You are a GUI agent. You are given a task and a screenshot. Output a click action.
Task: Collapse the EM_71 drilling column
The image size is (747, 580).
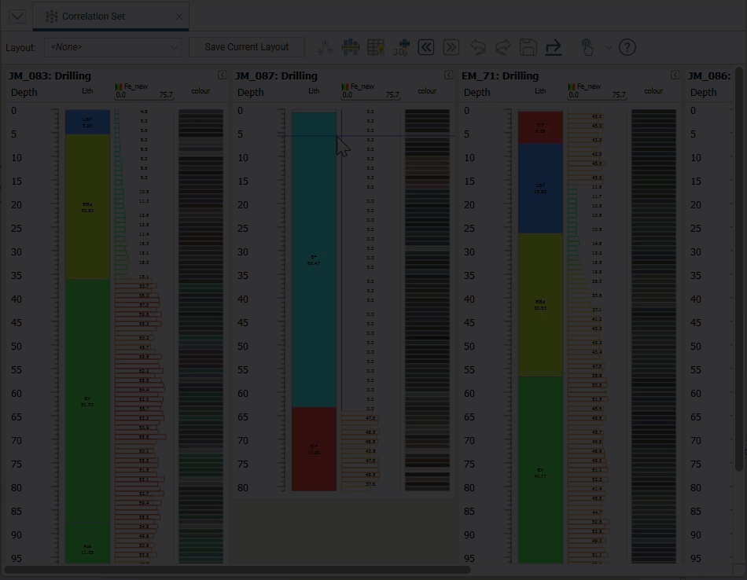click(675, 75)
